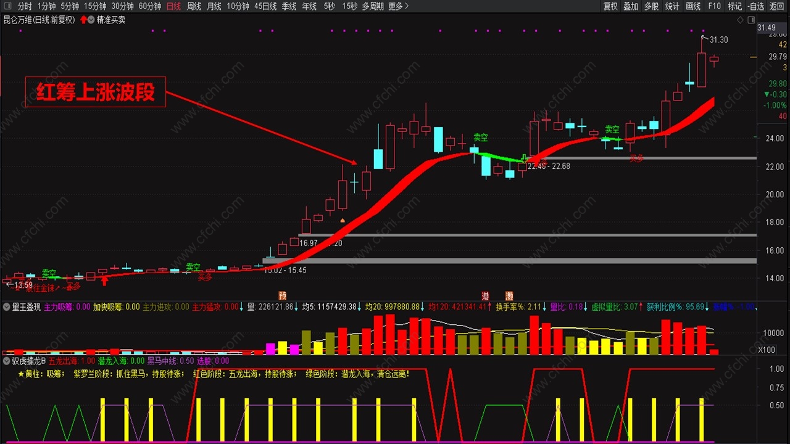Click the 15.02 - 15.45 gap label
The height and width of the screenshot is (444, 790).
click(285, 270)
